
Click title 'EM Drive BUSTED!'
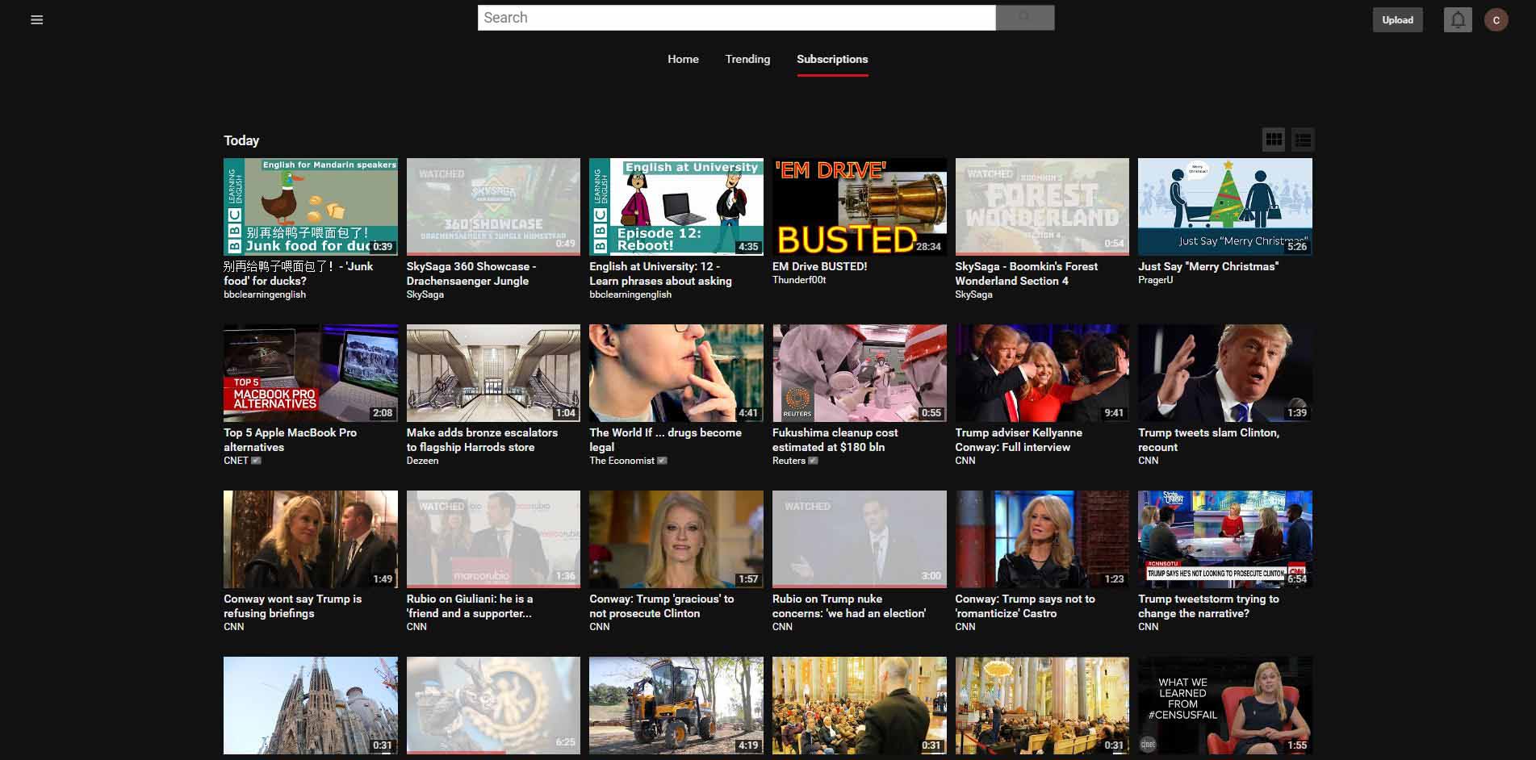(x=819, y=266)
